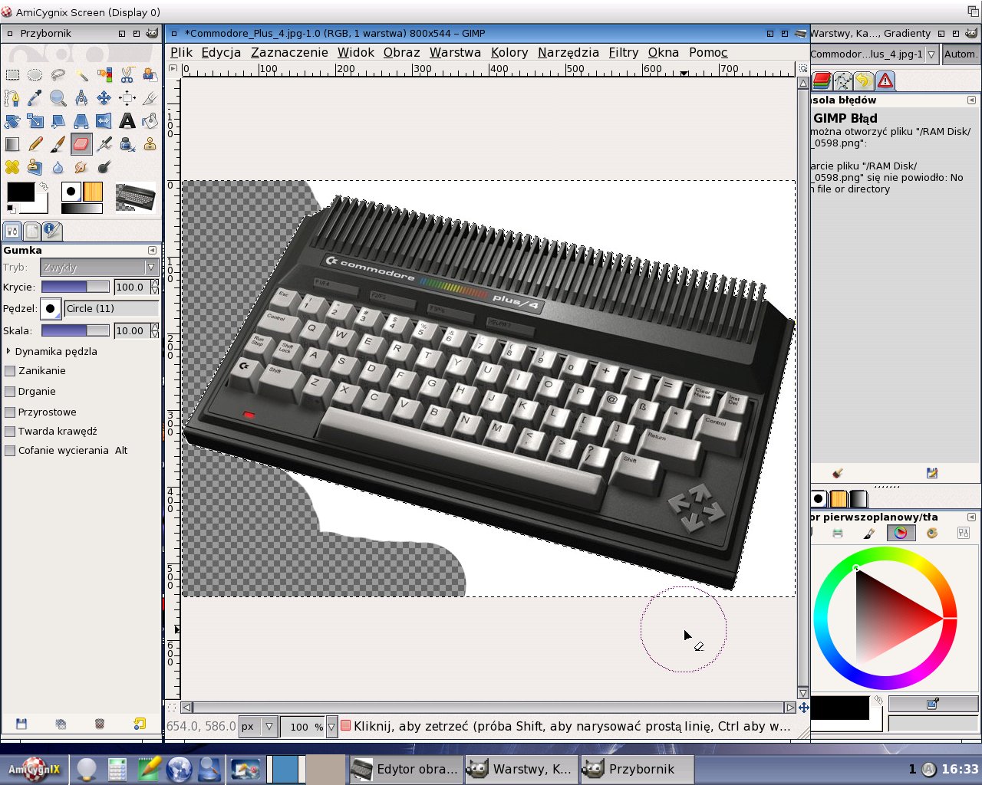
Task: Select the Foreground Select tool
Action: pyautogui.click(x=150, y=75)
